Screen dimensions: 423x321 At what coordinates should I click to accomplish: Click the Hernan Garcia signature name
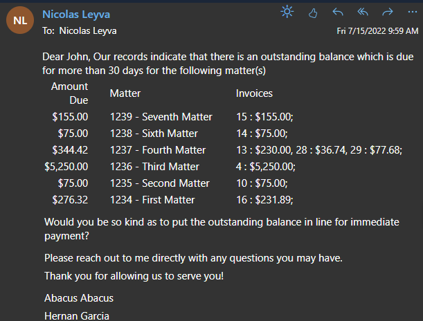[x=77, y=315]
